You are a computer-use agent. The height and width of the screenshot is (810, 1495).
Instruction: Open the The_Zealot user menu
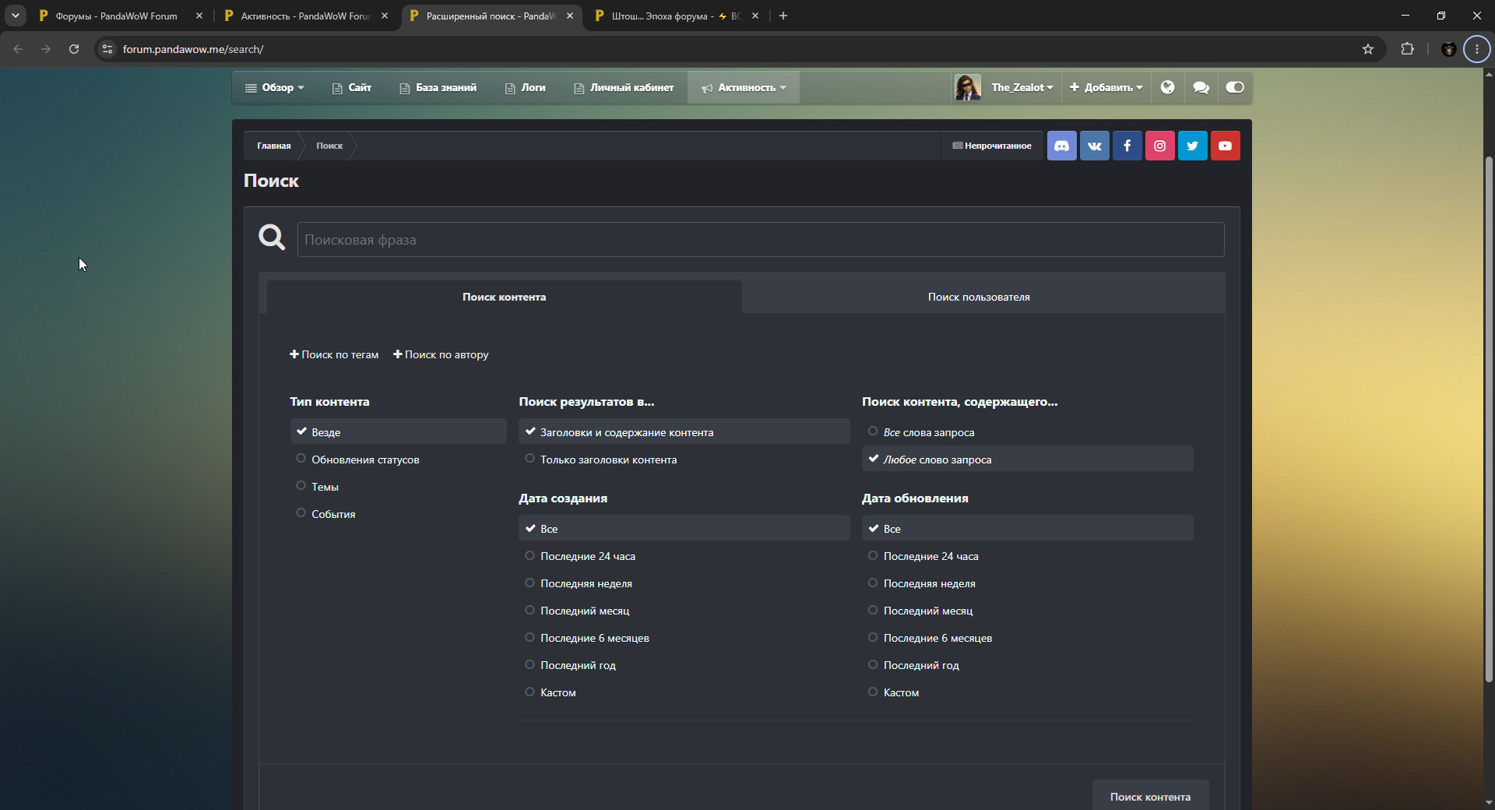coord(1022,87)
